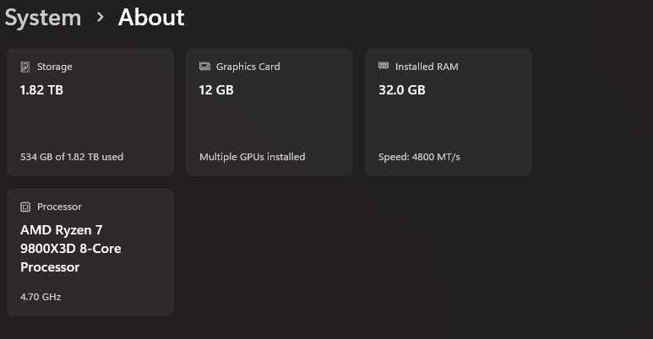Click the Storage drive icon

(x=25, y=67)
